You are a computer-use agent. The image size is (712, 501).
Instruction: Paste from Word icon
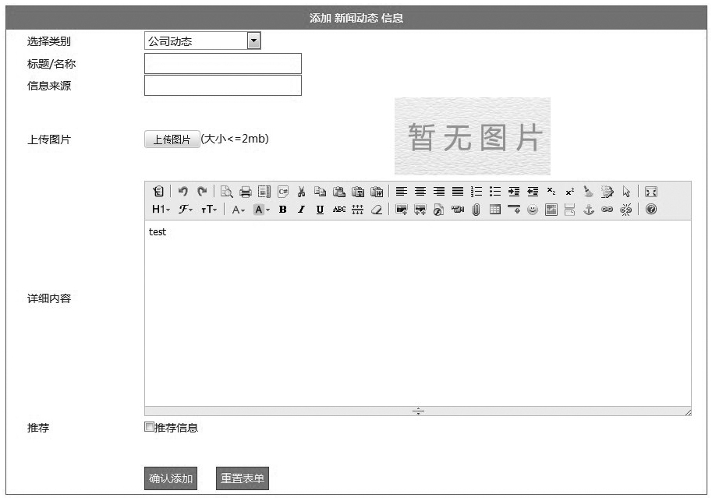click(x=377, y=192)
